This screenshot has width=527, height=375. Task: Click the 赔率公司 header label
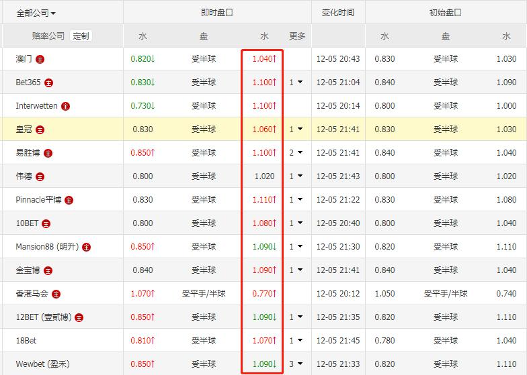(x=48, y=36)
